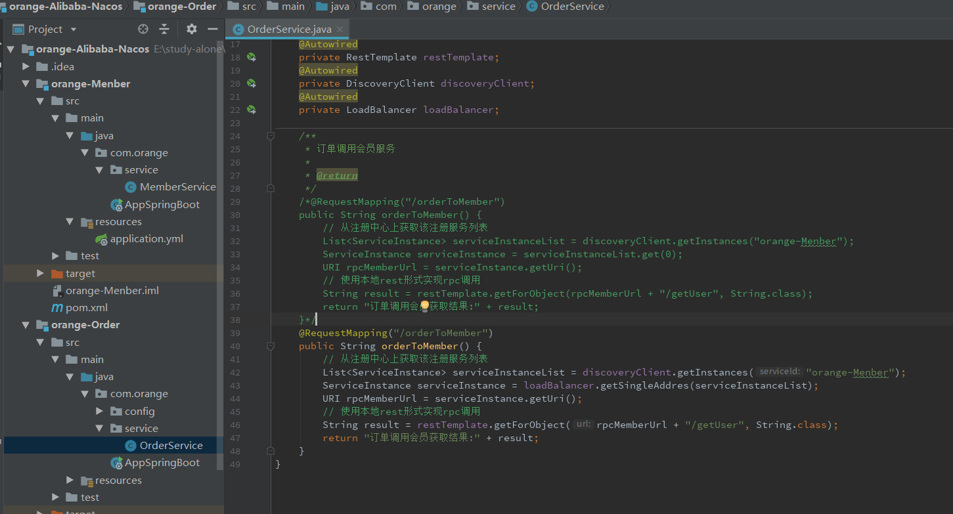953x514 pixels.
Task: Click gutter icon next to loadBalancer field
Action: click(x=251, y=110)
